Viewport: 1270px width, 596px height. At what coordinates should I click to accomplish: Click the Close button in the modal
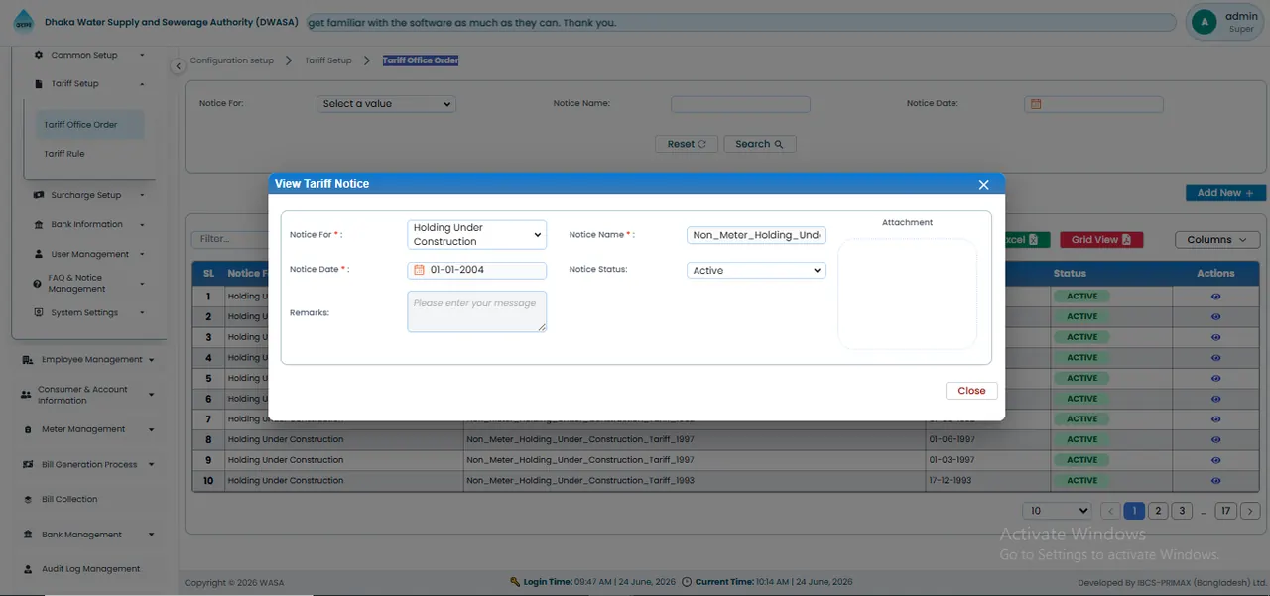971,391
